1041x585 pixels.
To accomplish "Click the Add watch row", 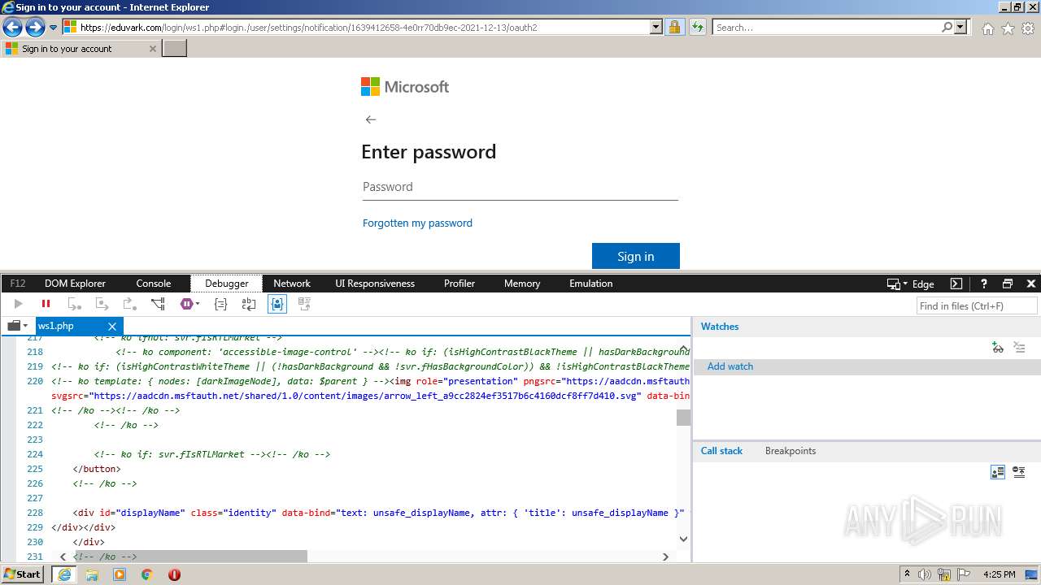I will (x=867, y=366).
